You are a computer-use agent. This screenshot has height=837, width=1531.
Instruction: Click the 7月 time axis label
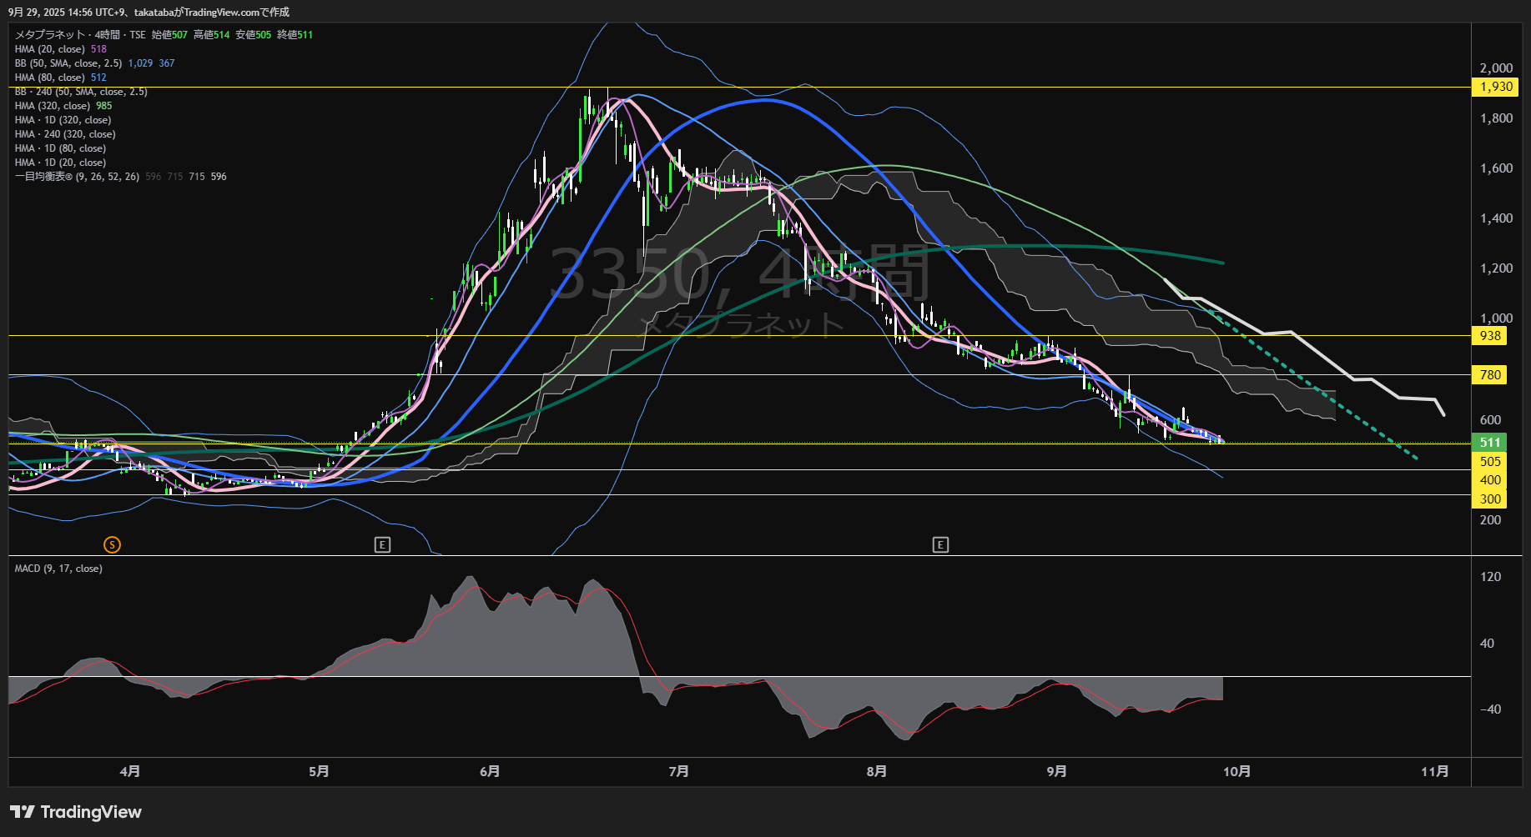click(679, 771)
